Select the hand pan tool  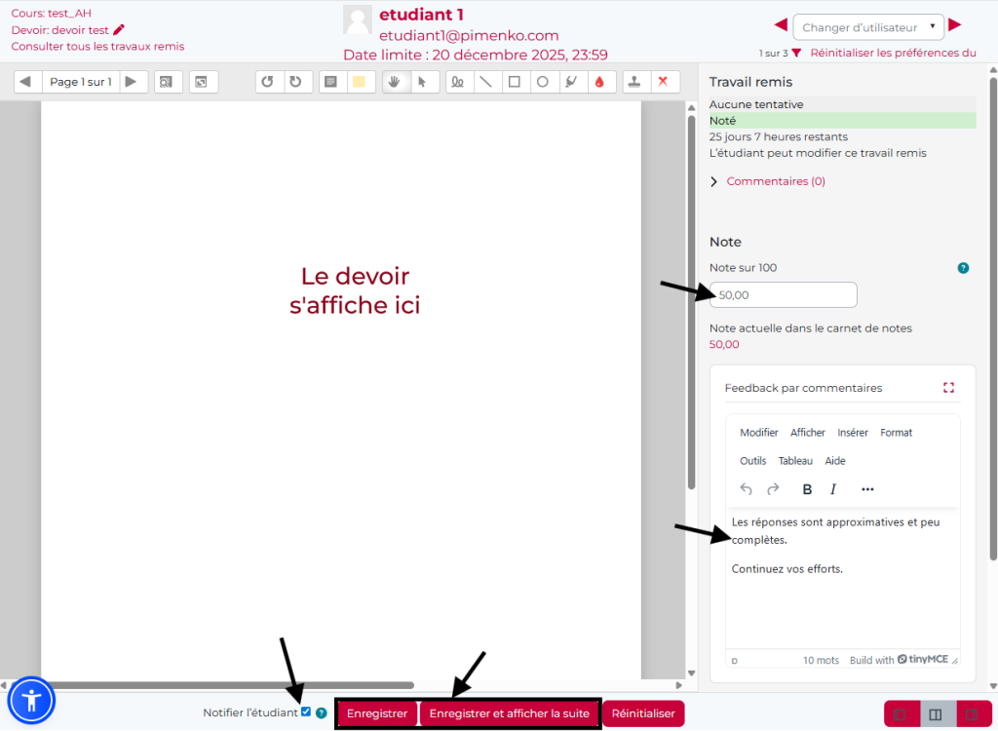(395, 82)
